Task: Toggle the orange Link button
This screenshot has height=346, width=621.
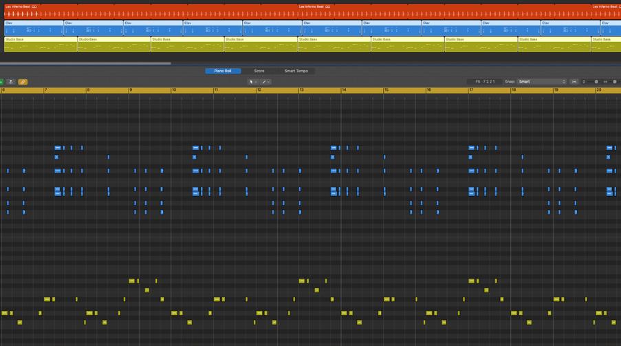Action: [x=23, y=82]
